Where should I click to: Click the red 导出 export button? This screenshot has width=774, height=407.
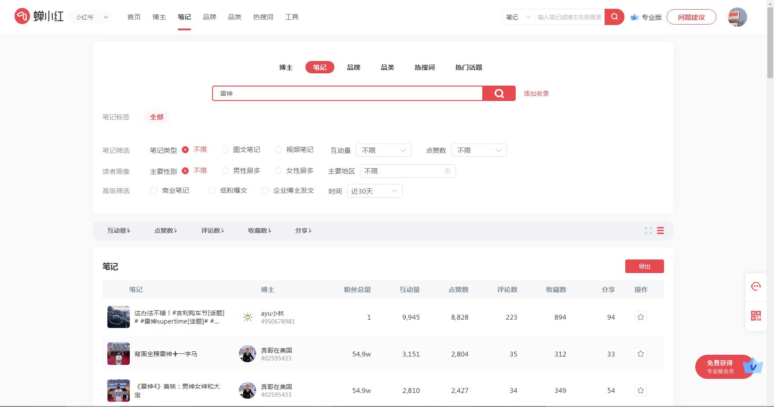click(644, 267)
